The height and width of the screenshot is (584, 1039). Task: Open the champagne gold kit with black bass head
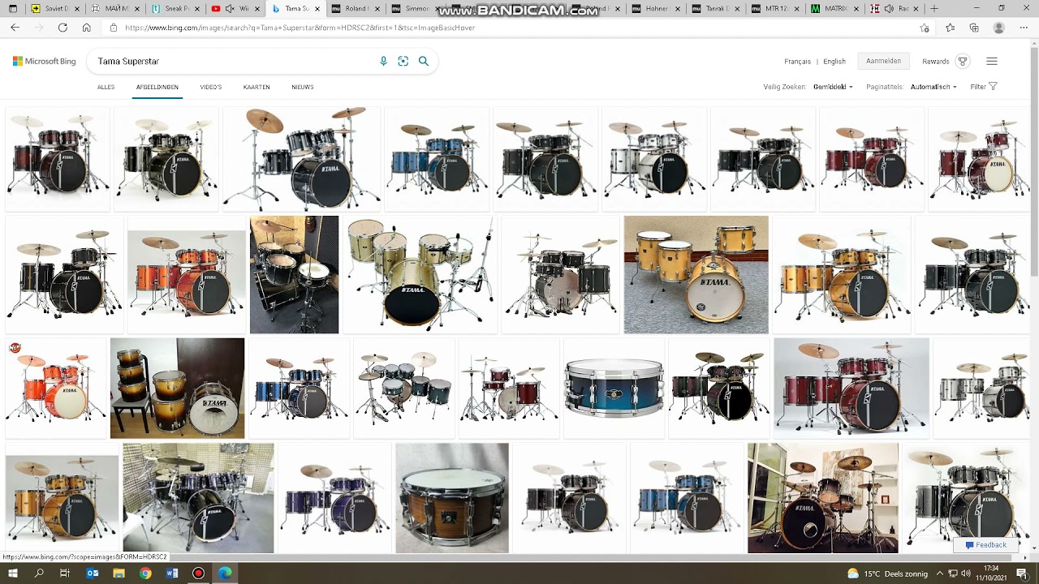pyautogui.click(x=420, y=274)
